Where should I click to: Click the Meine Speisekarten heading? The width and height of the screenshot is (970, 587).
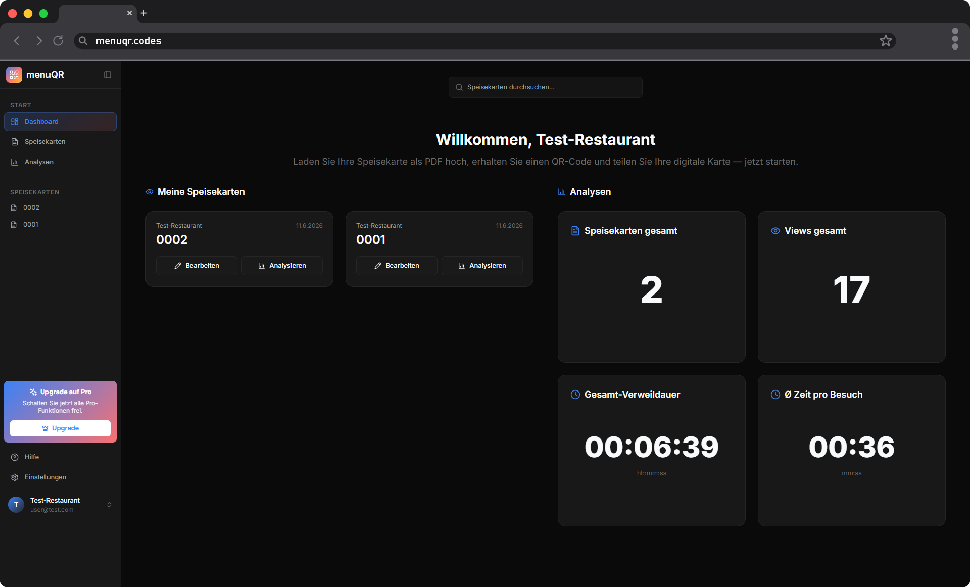tap(201, 192)
